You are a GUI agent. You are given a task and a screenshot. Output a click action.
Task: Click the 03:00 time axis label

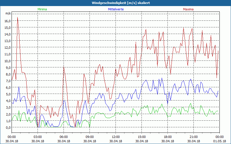[x=38, y=137]
